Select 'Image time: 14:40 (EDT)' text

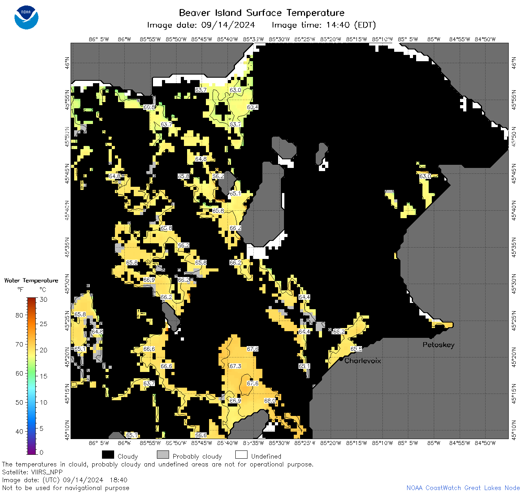click(324, 25)
